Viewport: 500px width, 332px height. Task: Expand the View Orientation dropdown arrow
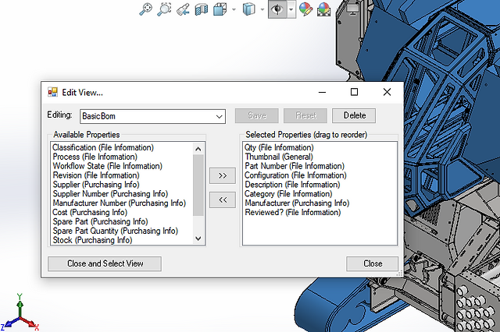coord(234,9)
